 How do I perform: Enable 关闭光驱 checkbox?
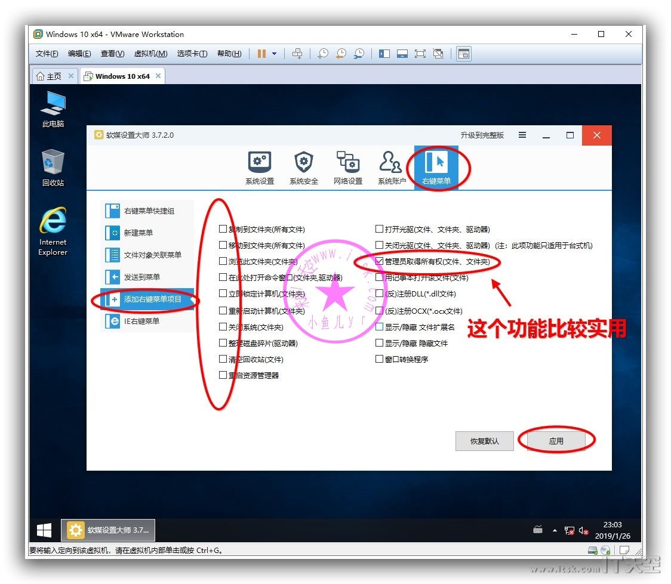(x=379, y=245)
